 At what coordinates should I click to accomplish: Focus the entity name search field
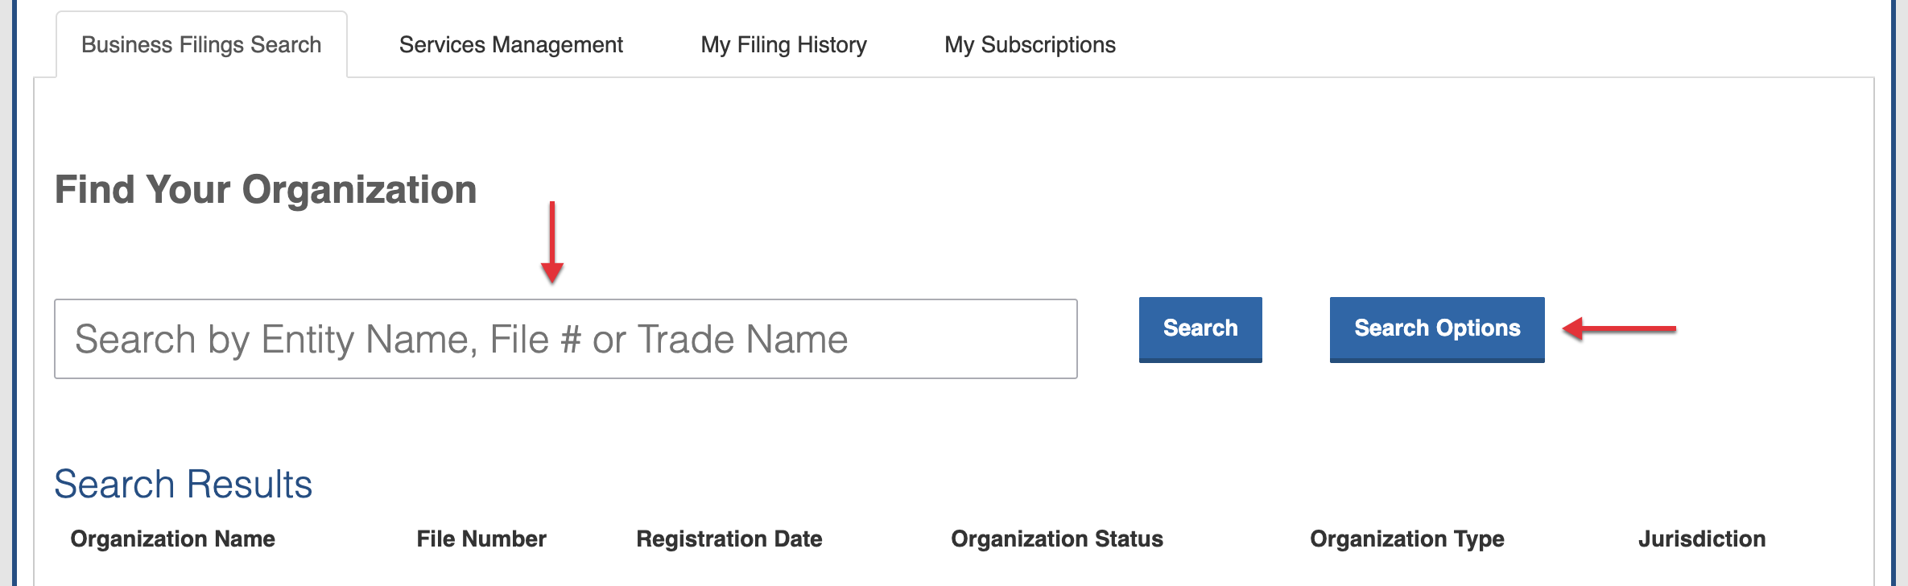(565, 339)
